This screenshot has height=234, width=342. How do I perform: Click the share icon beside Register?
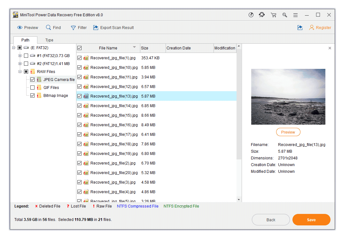300,28
